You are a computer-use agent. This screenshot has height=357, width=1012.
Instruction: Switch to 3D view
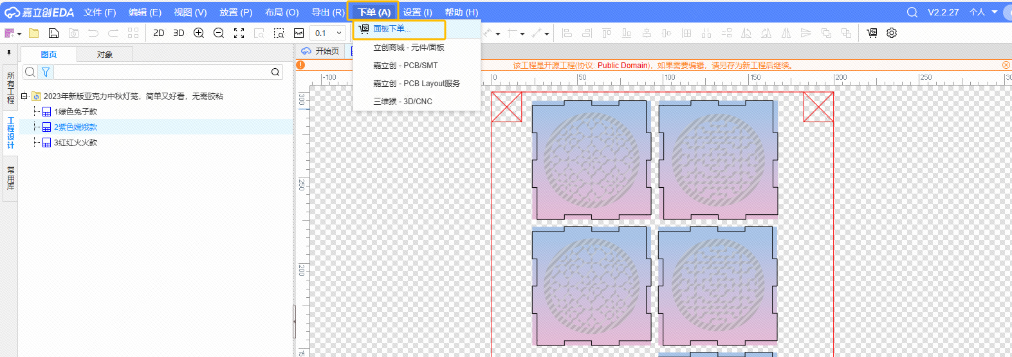click(x=179, y=33)
